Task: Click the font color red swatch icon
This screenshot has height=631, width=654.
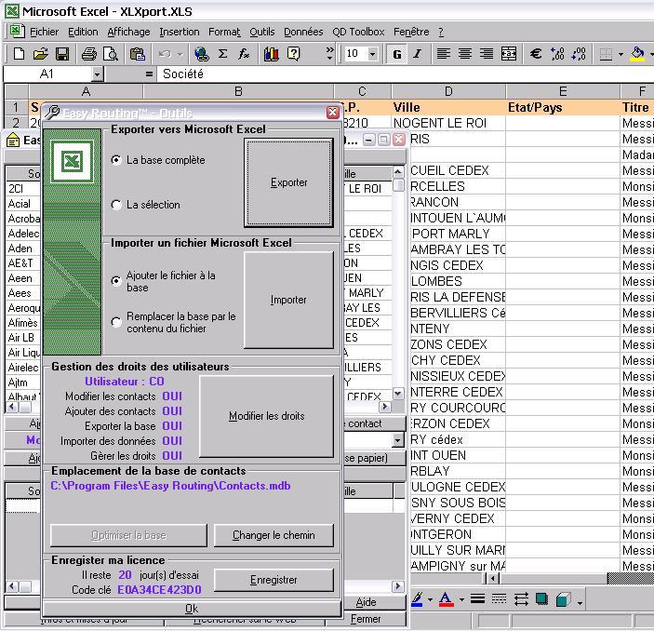Action: point(446,599)
